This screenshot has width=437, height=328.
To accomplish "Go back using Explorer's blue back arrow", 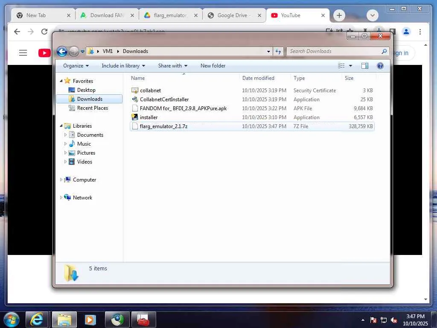I will click(62, 51).
